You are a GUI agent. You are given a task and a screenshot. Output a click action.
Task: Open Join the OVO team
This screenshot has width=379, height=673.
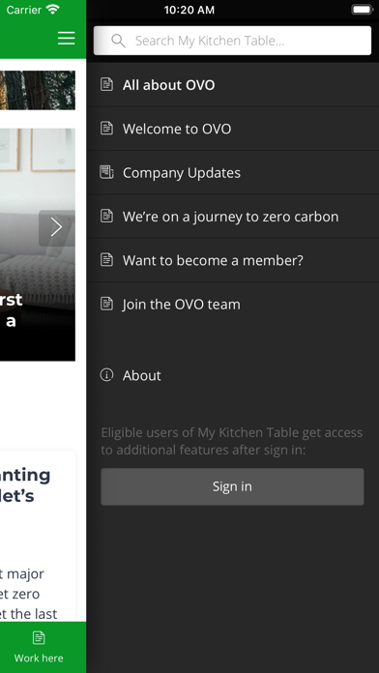(x=233, y=304)
